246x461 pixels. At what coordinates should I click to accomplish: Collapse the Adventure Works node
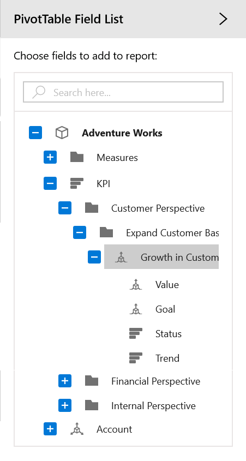(35, 133)
